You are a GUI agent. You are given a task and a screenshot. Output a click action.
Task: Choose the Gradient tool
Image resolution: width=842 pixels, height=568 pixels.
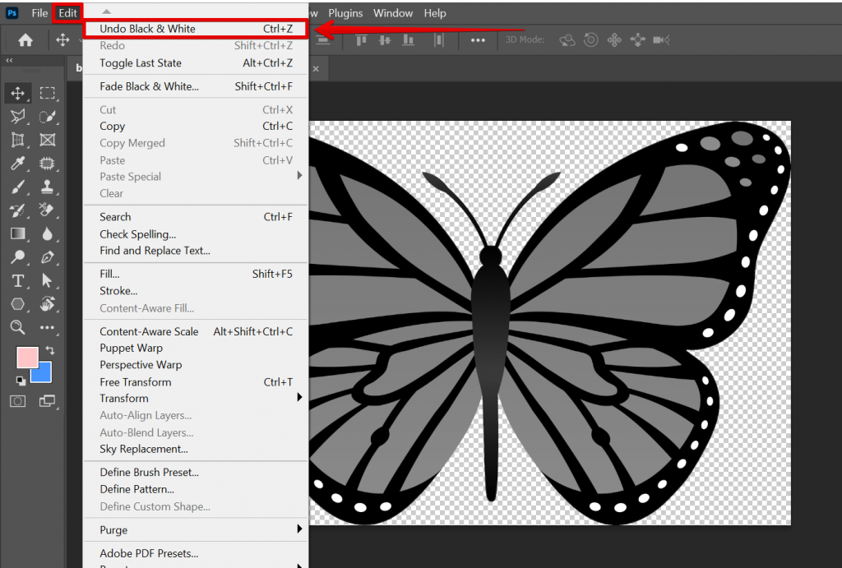18,234
